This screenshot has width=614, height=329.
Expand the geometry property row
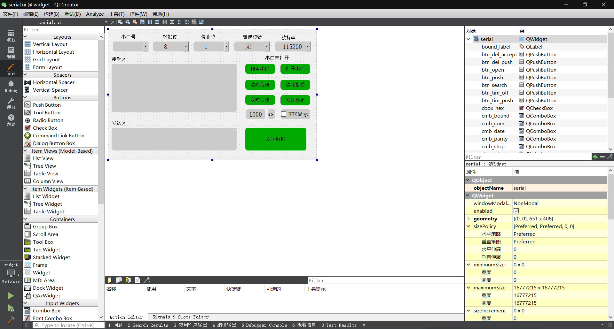pyautogui.click(x=468, y=218)
